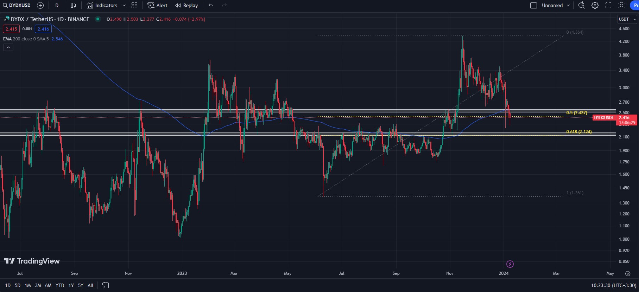
Task: Expand layout options dropdown arrow
Action: [568, 5]
